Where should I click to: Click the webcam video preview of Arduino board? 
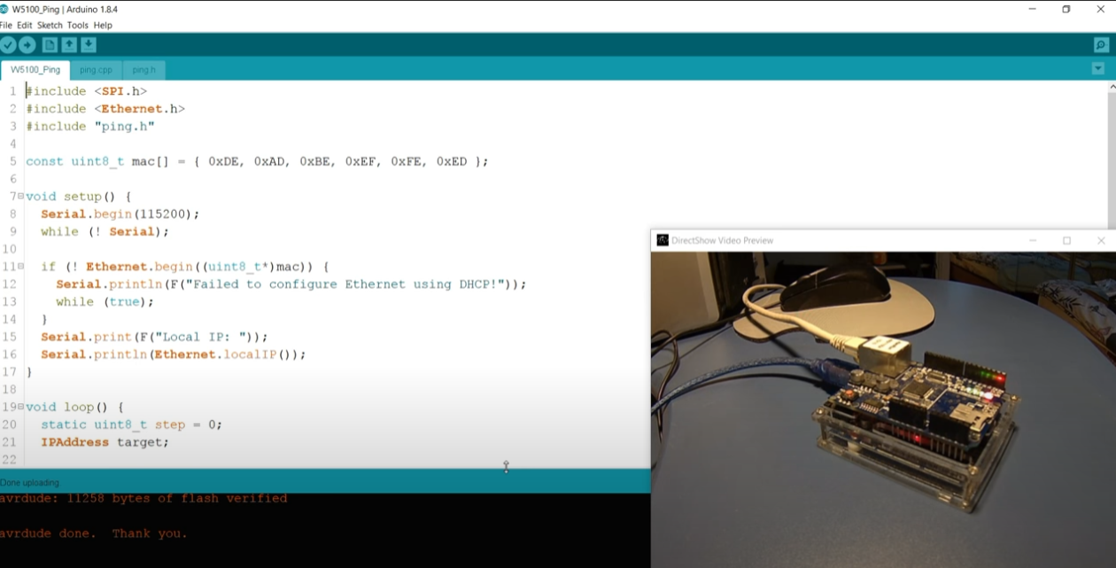883,409
